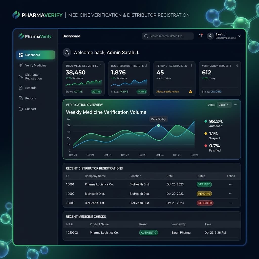Open Verification Overview more options dots
Screen dimensions: 259x259
click(x=235, y=105)
